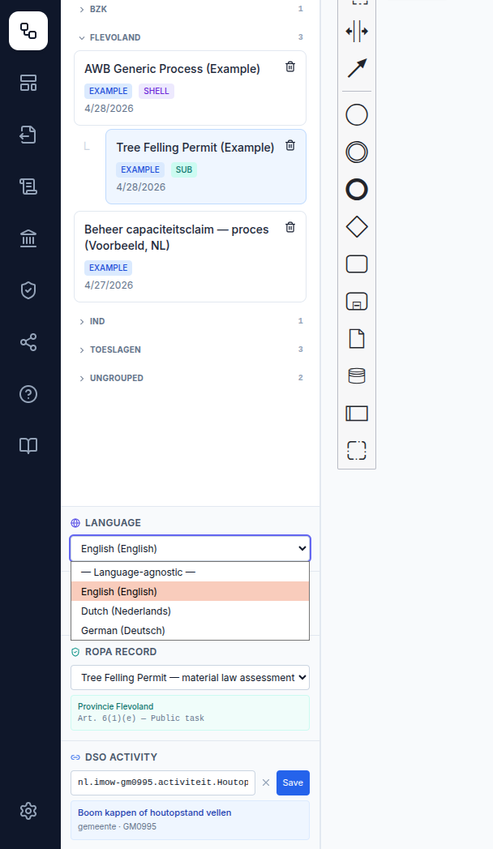Open the shield check sidebar icon
The image size is (493, 849).
pyautogui.click(x=28, y=290)
